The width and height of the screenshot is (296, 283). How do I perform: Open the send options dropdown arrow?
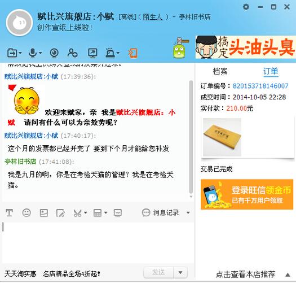(180, 273)
